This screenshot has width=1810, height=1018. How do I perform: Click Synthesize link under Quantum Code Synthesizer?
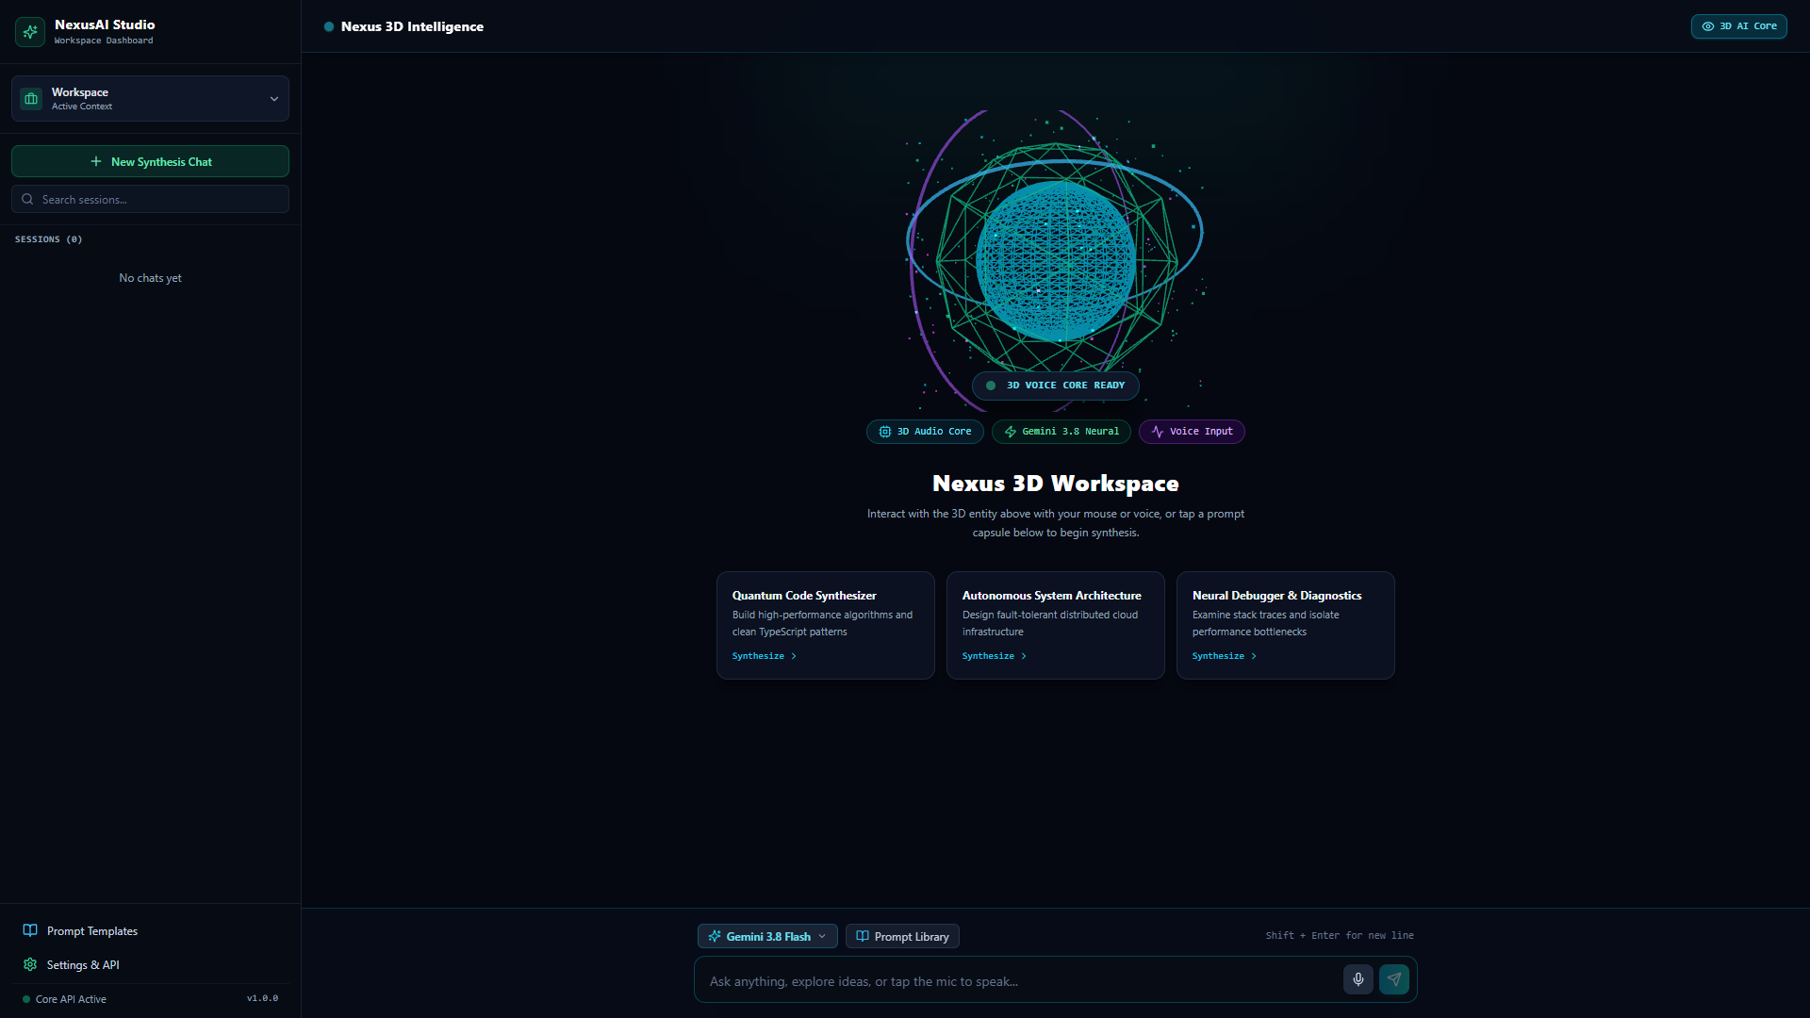765,656
